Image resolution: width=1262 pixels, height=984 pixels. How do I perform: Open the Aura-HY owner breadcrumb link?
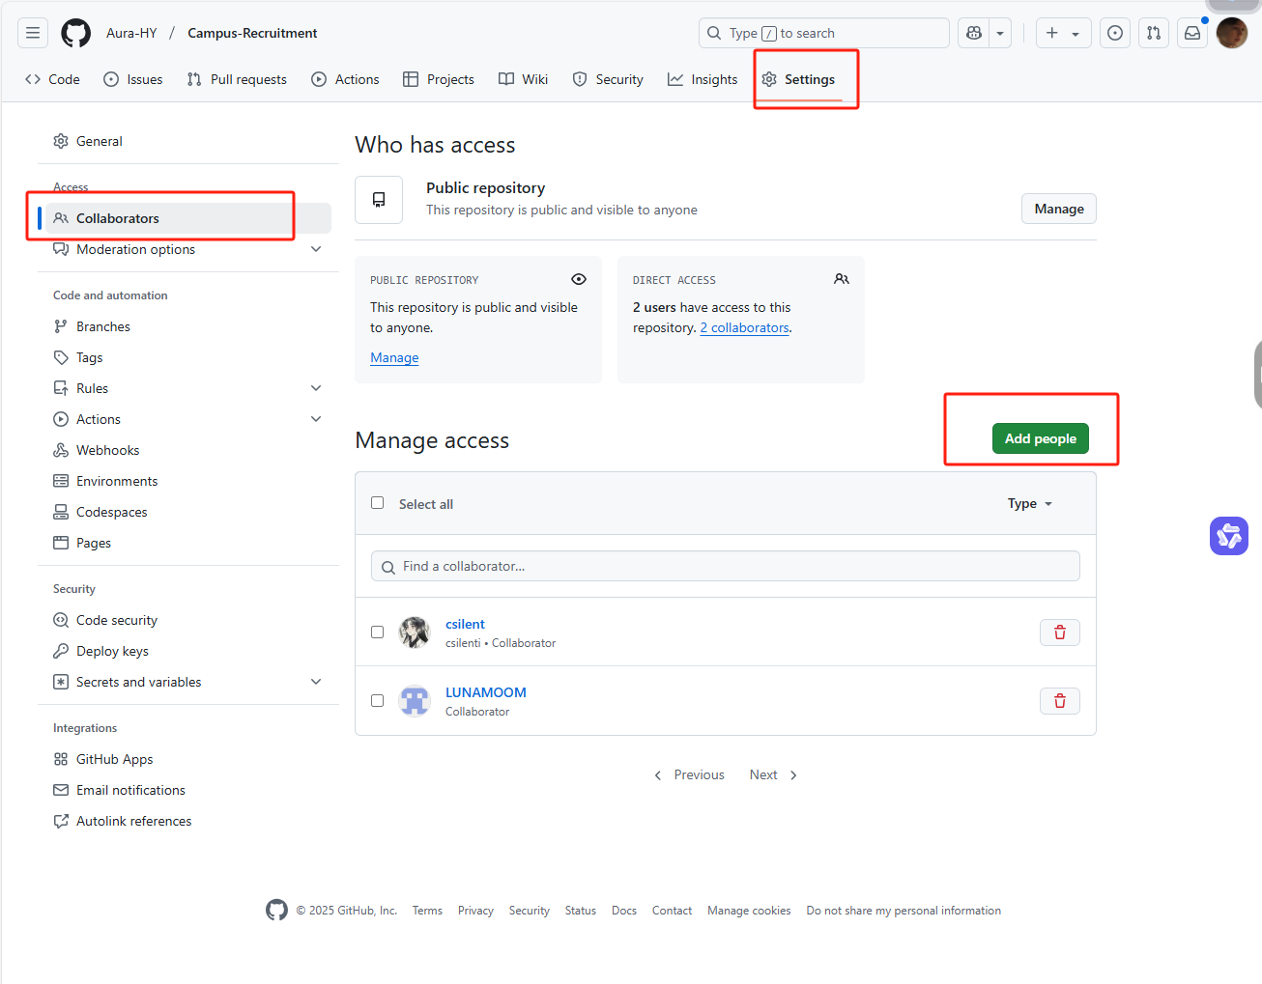pyautogui.click(x=131, y=33)
